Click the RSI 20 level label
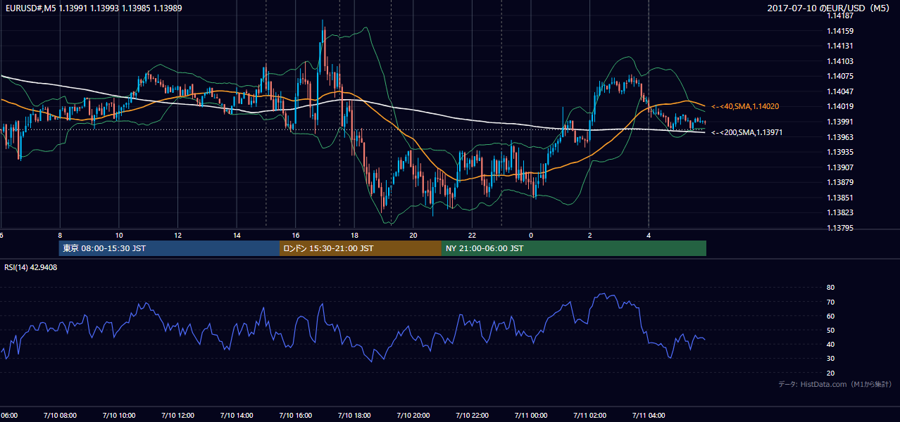Viewport: 900px width, 422px height. tap(830, 373)
